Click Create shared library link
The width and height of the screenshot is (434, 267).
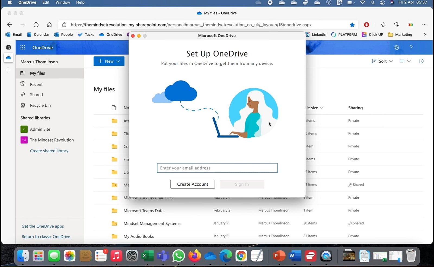49,151
